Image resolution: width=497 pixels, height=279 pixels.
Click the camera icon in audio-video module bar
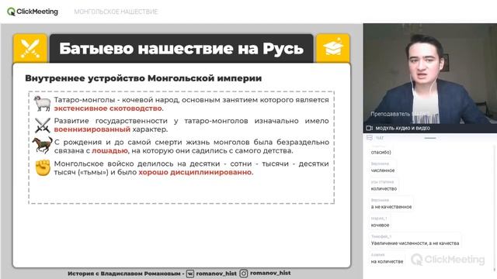point(370,128)
